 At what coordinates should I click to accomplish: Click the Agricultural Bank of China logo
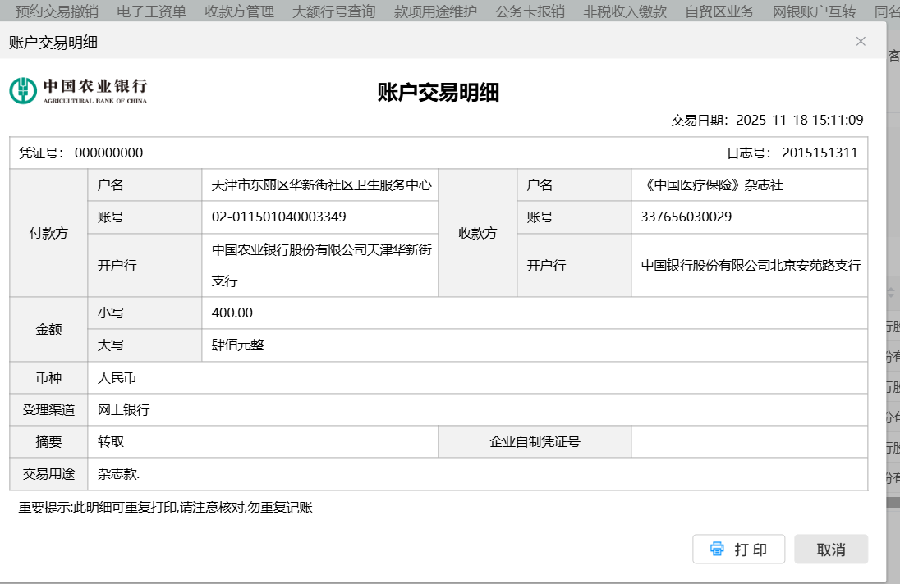[78, 90]
